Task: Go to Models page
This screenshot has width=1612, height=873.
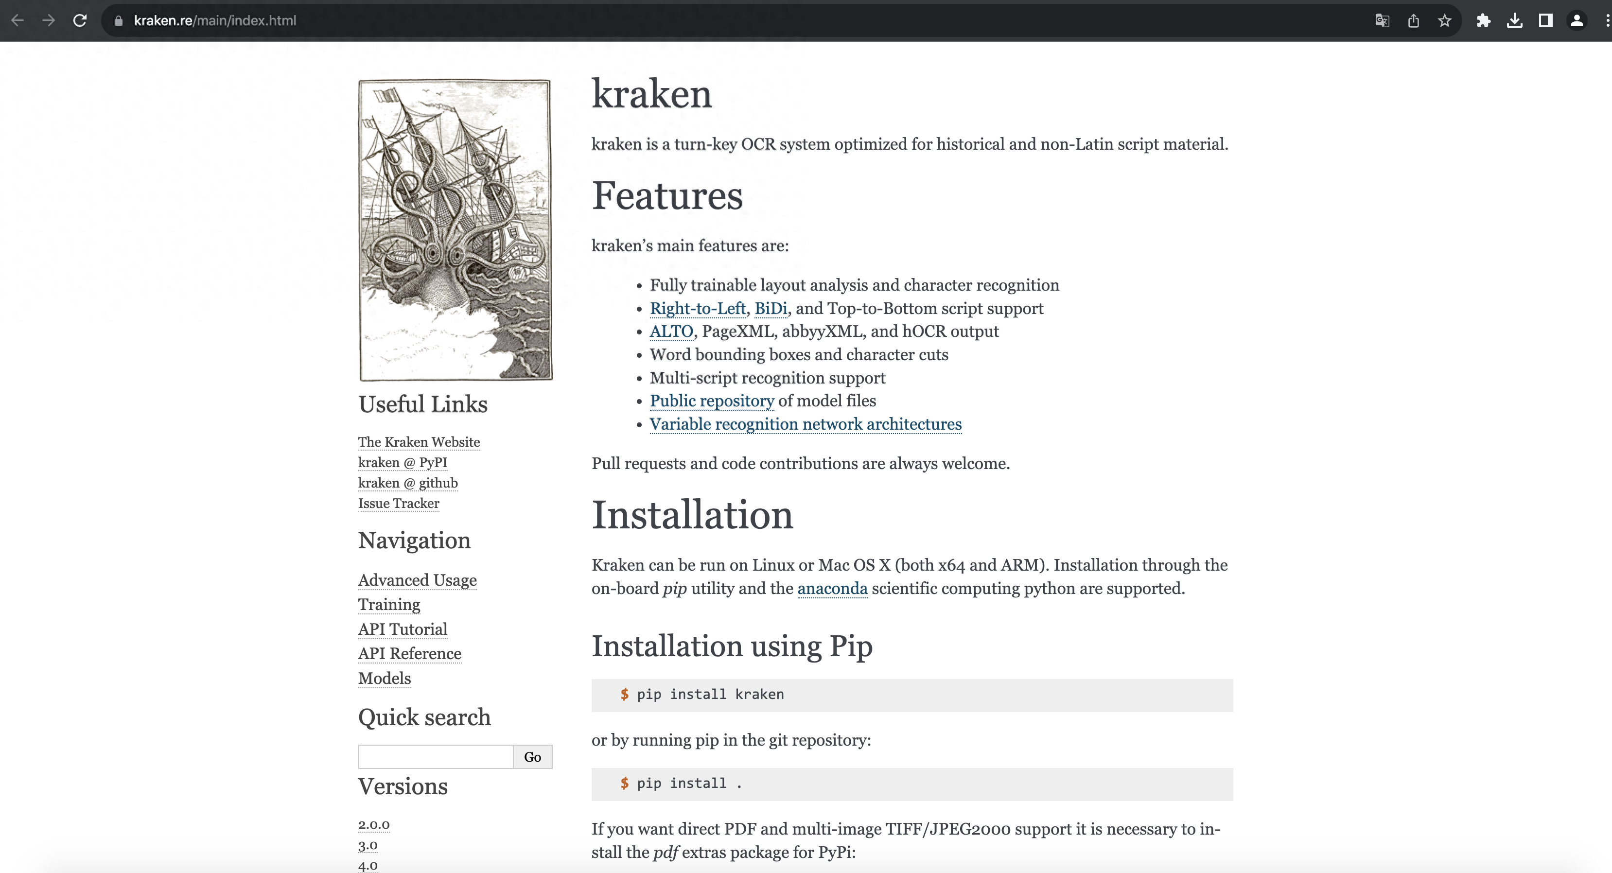Action: [384, 679]
